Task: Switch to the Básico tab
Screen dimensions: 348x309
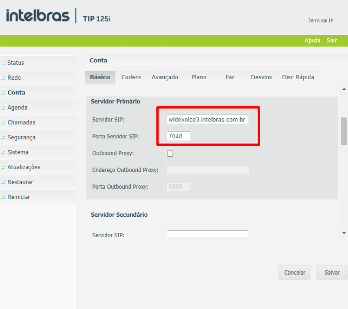Action: coord(100,77)
